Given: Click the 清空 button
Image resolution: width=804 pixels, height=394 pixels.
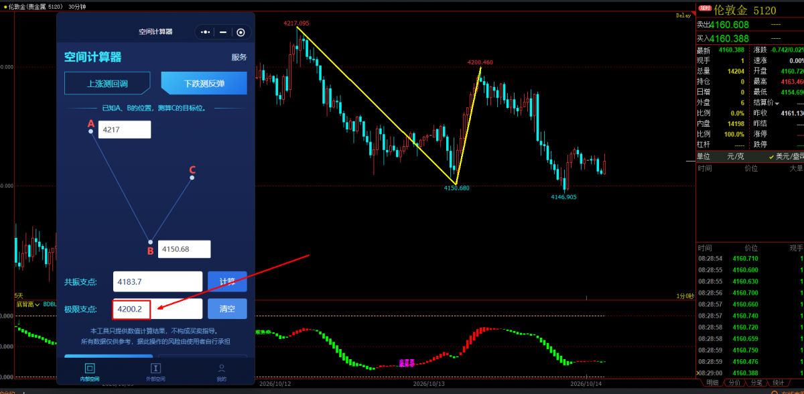Looking at the screenshot, I should click(227, 309).
